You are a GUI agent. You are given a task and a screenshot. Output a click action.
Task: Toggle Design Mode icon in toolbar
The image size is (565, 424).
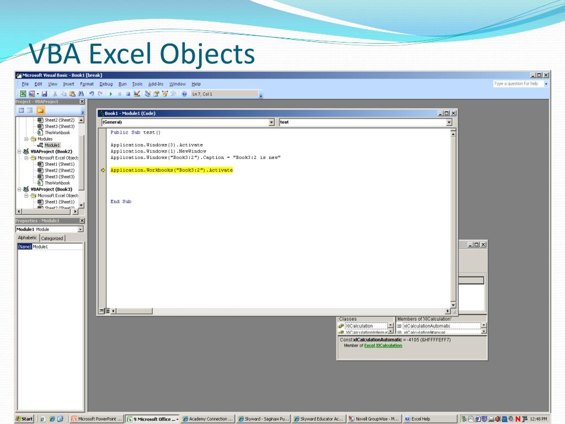coord(137,94)
